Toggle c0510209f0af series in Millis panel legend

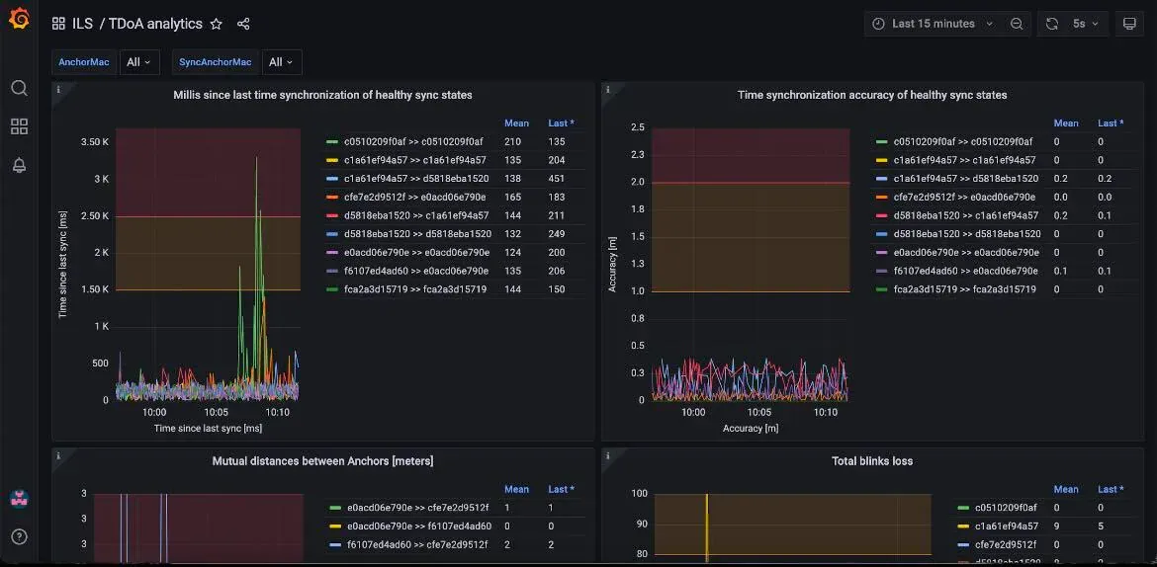tap(414, 141)
